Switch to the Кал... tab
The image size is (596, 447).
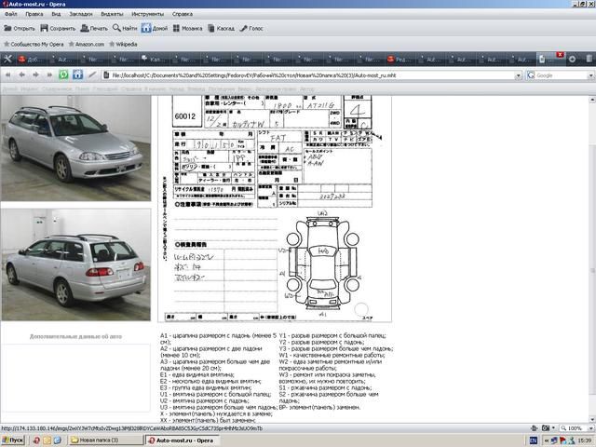(x=154, y=60)
